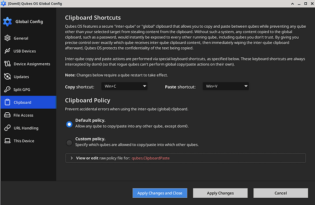Click the Global Config logo icon
315x205 pixels.
7,21
